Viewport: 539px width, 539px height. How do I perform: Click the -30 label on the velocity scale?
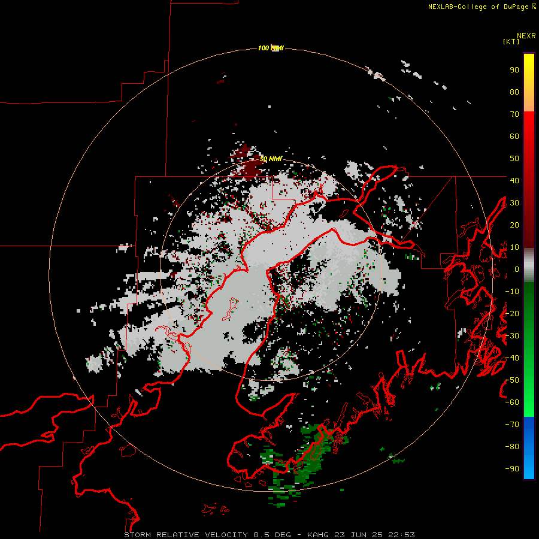coord(512,336)
